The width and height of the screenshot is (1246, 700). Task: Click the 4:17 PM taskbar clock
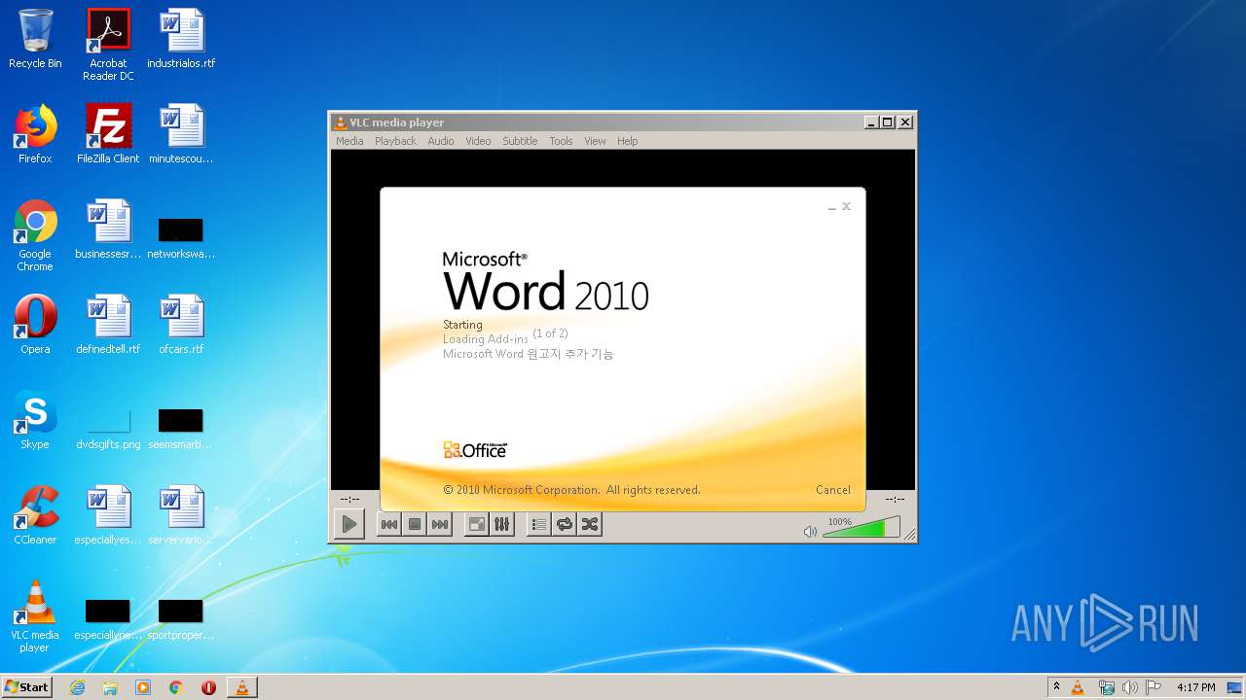[1196, 687]
